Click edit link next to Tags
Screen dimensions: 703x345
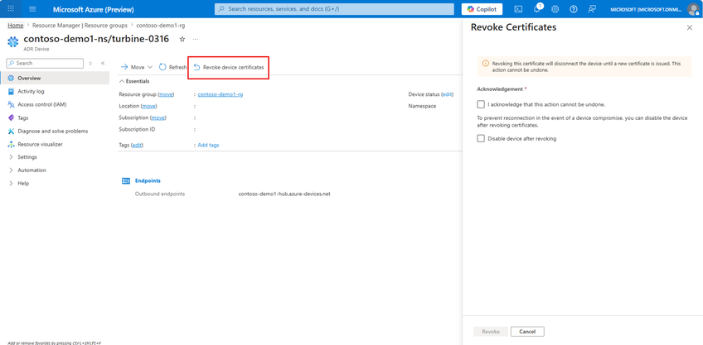point(137,145)
